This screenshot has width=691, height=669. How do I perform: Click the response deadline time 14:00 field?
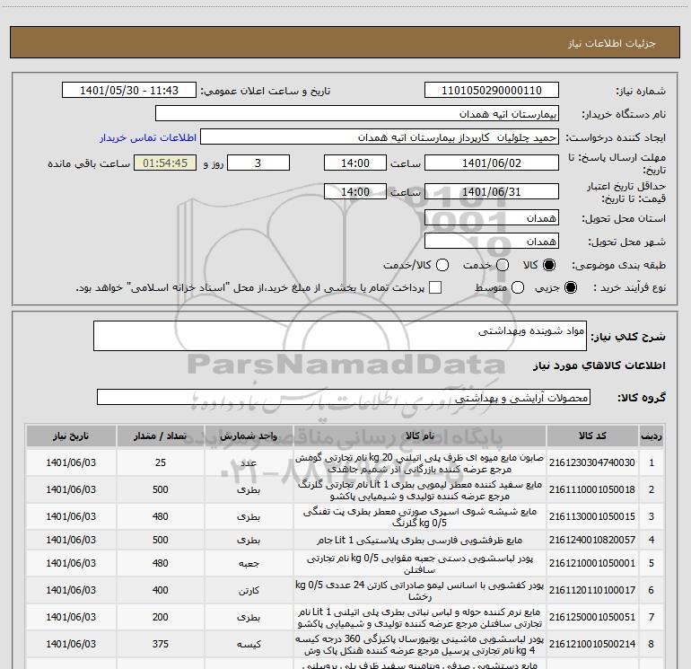355,163
